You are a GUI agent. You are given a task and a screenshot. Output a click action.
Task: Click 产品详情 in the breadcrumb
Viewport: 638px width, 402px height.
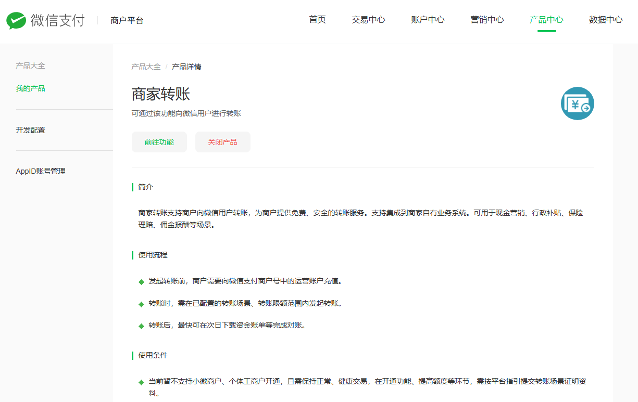186,67
